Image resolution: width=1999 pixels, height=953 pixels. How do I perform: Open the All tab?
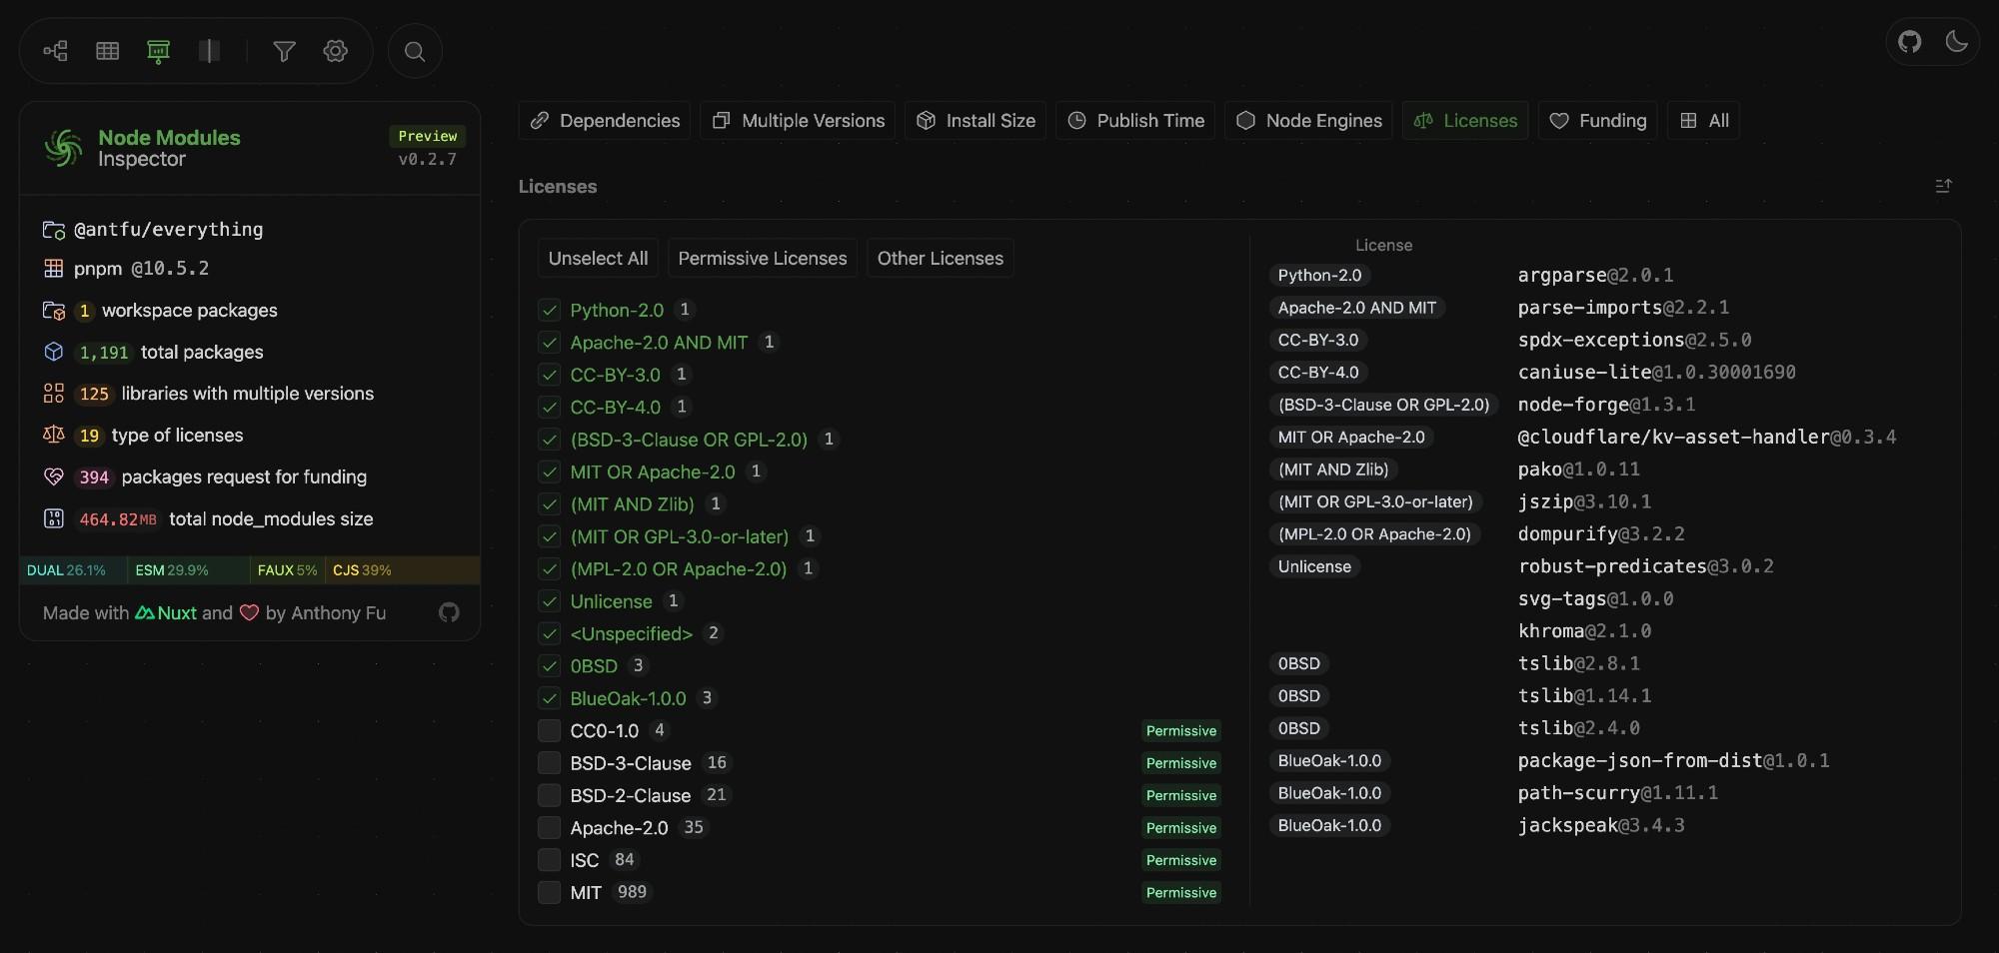click(x=1704, y=121)
